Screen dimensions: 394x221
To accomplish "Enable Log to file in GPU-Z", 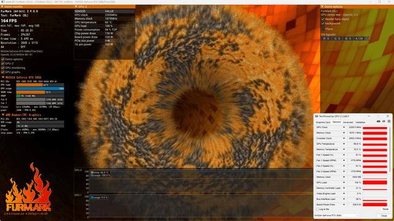I will (317, 209).
